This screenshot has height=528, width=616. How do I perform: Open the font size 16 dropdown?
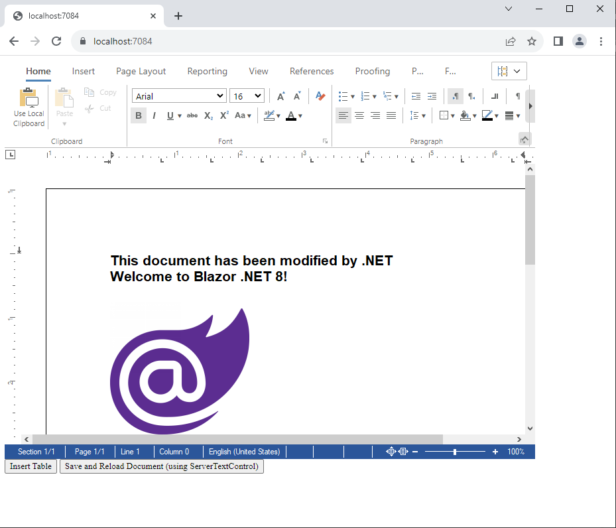coord(247,96)
